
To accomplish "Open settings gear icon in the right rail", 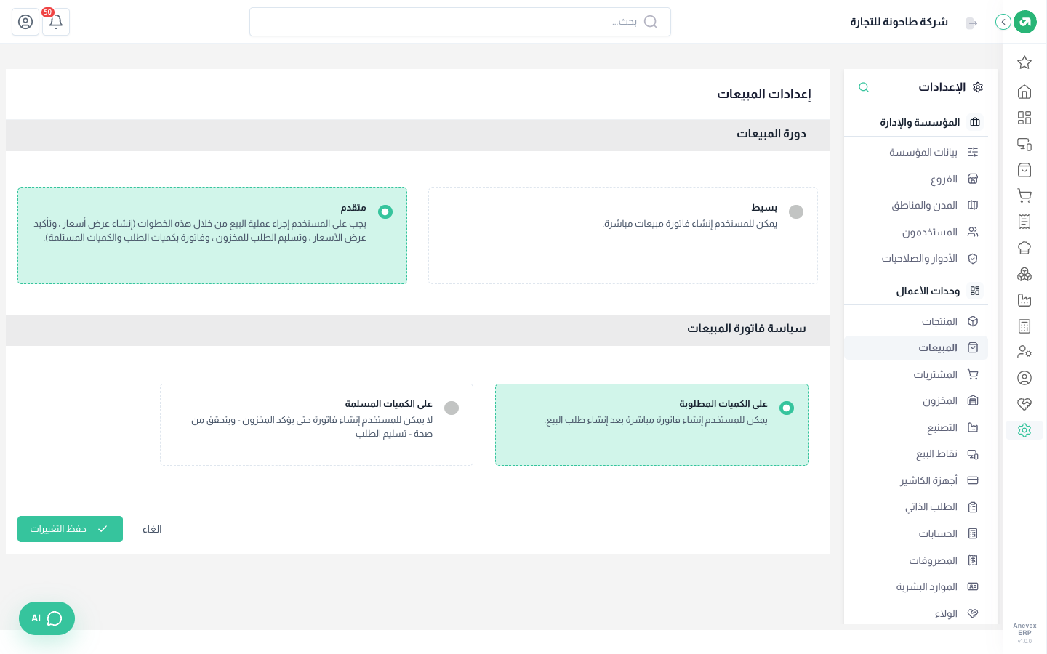I will (x=1024, y=430).
